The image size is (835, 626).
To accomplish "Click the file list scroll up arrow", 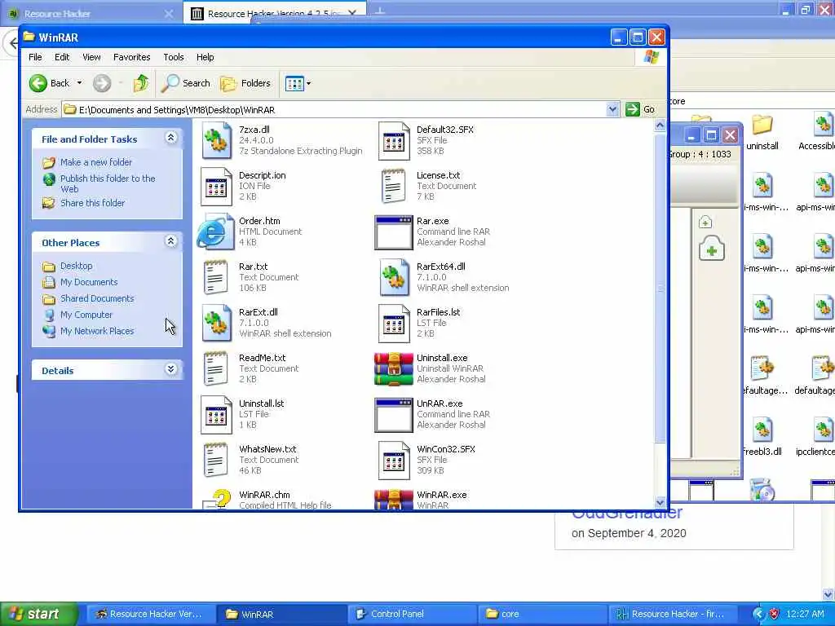I will 660,125.
